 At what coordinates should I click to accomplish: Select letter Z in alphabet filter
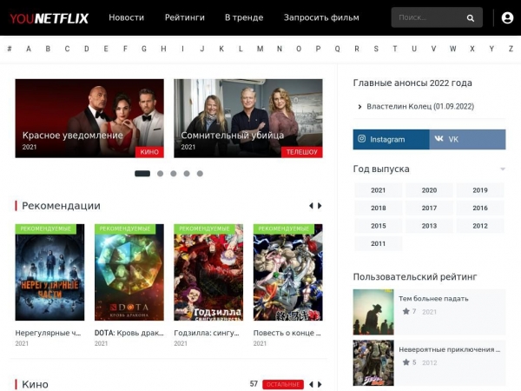pyautogui.click(x=511, y=49)
